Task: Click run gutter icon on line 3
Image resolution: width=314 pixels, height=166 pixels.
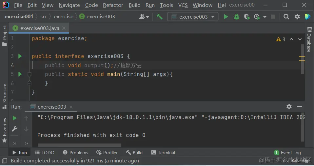Action: pos(20,56)
